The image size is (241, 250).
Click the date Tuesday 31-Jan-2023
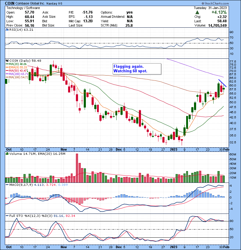(x=210, y=8)
